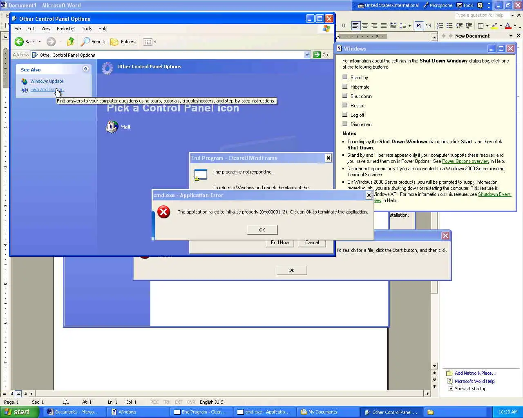
Task: Apply Center alignment in Word toolbar
Action: [365, 26]
